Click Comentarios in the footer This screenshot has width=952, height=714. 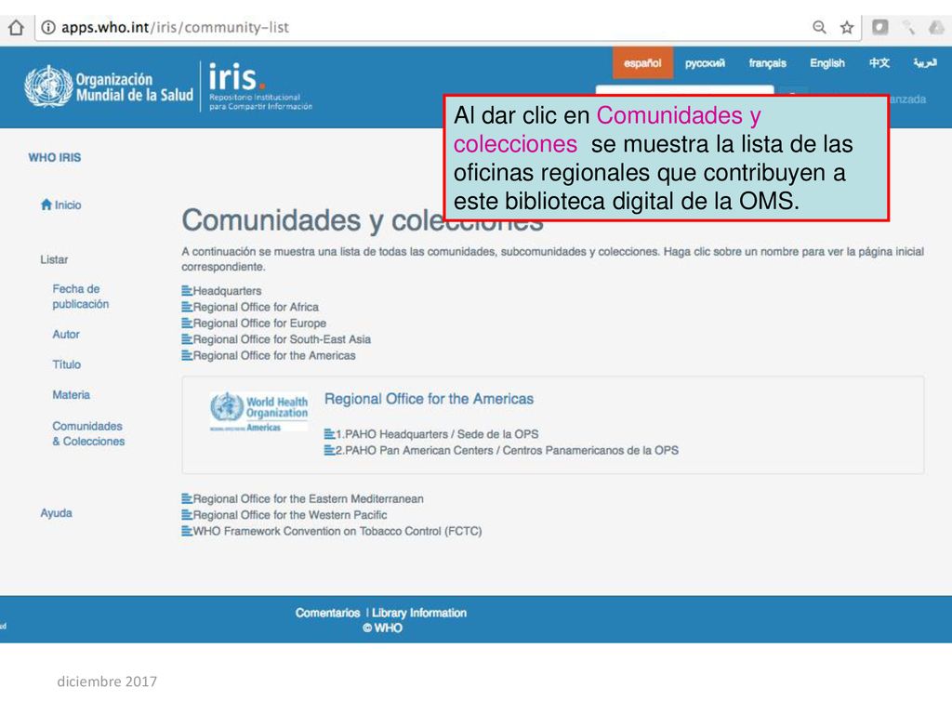(328, 613)
